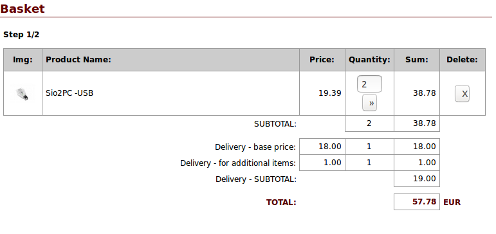Update quantity with the » button
Image resolution: width=496 pixels, height=234 pixels.
[369, 103]
